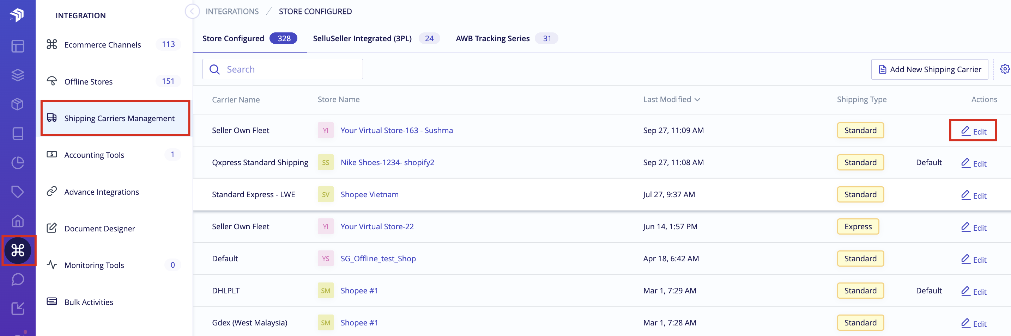Edit Seller Own Fleet for Virtual Store-22

point(973,228)
